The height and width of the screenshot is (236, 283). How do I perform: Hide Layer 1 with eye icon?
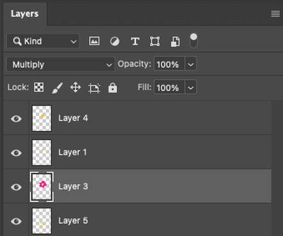[x=16, y=153]
